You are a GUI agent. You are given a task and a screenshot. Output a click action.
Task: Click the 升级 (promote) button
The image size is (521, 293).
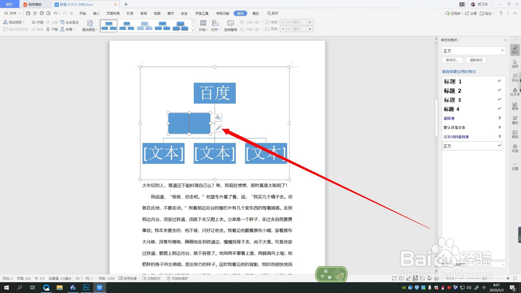pos(37,22)
